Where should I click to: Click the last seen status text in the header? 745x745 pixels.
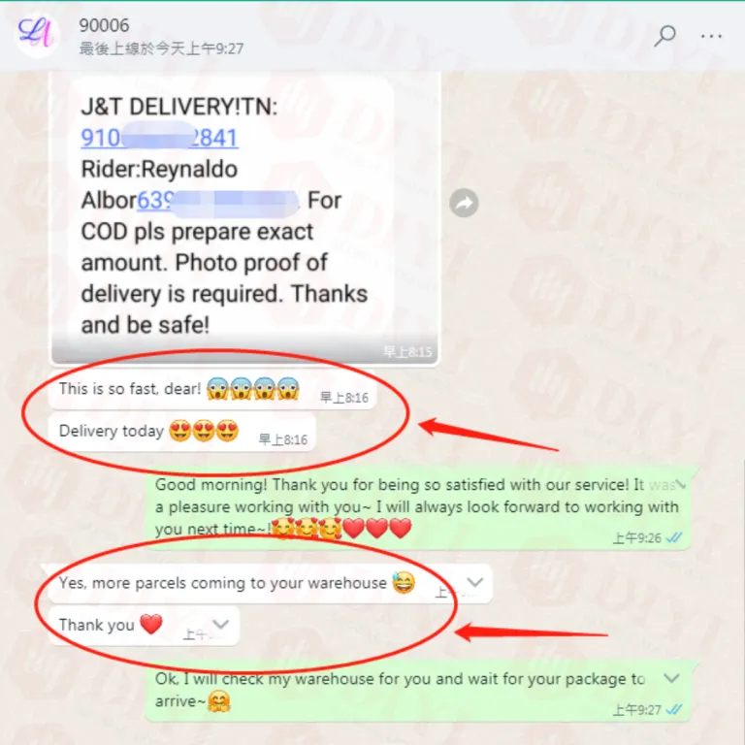point(162,49)
